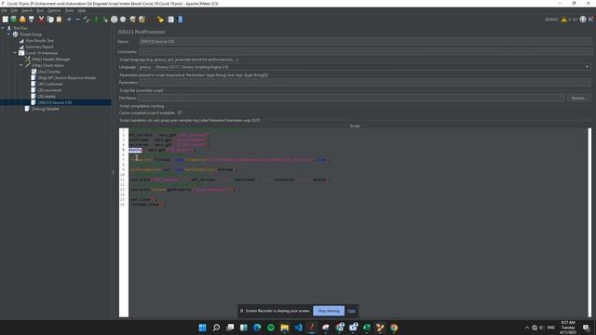Select [Http] Header Manager in tree
Viewport: 596px width, 335px height.
coord(51,60)
